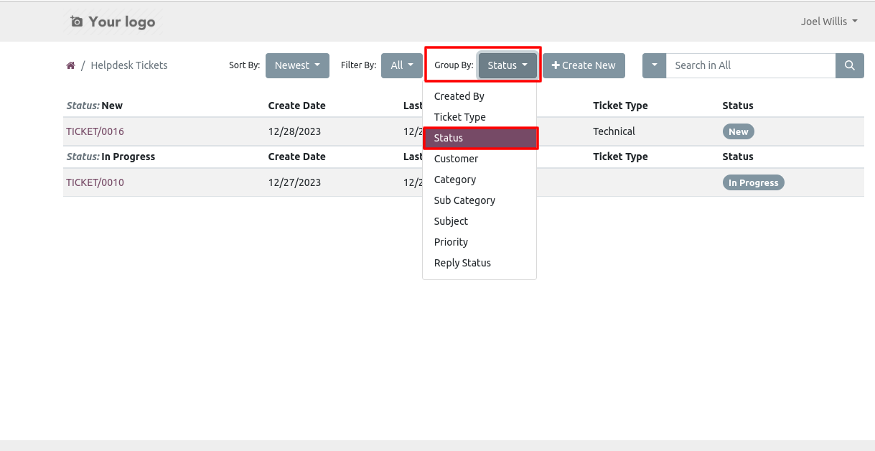The image size is (875, 451).
Task: Choose Ticket Type in group menu
Action: tap(479, 117)
